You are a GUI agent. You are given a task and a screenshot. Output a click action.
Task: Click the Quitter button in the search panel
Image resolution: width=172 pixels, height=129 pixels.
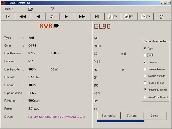[x=155, y=116]
